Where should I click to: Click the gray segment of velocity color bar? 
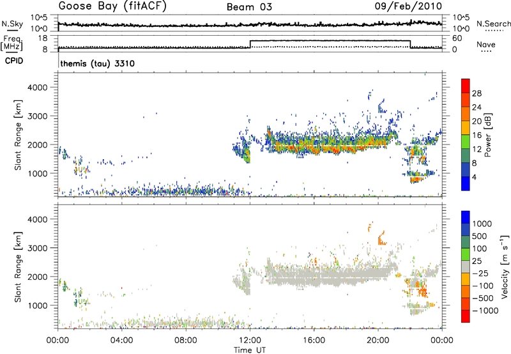(x=466, y=266)
